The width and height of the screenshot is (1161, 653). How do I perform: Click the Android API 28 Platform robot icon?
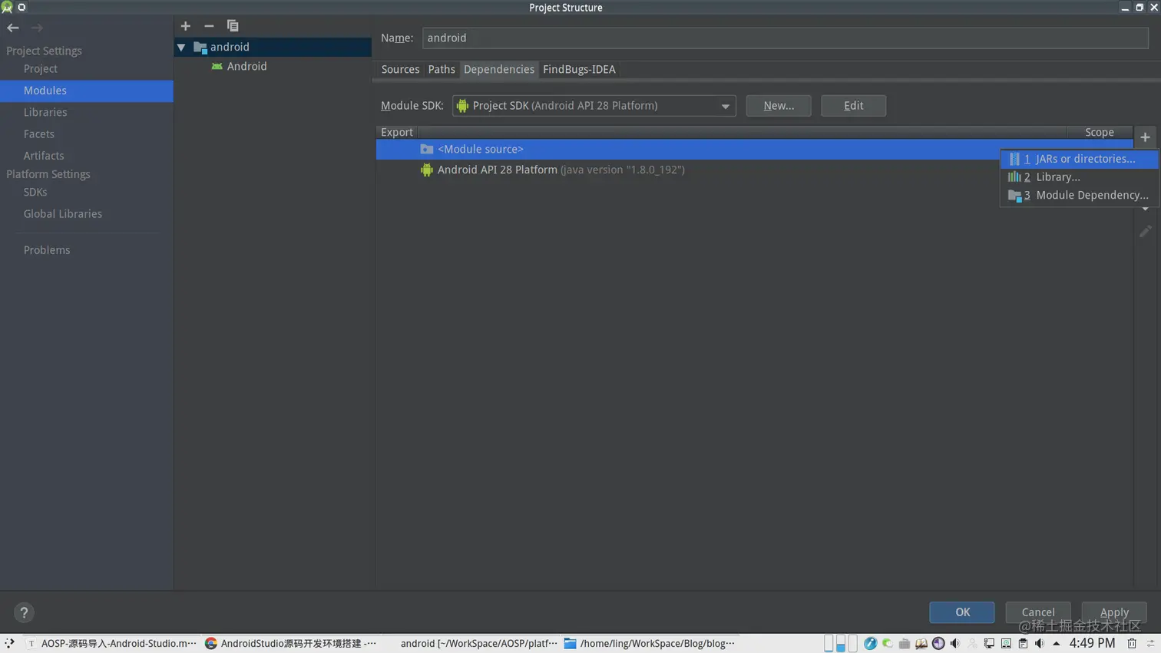click(x=427, y=170)
